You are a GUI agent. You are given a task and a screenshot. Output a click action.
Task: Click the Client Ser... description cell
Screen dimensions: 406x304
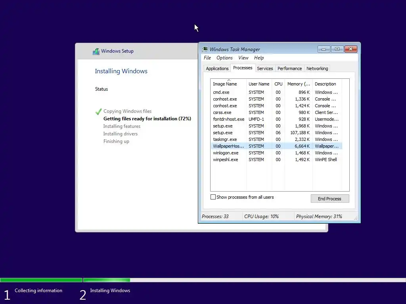(326, 112)
